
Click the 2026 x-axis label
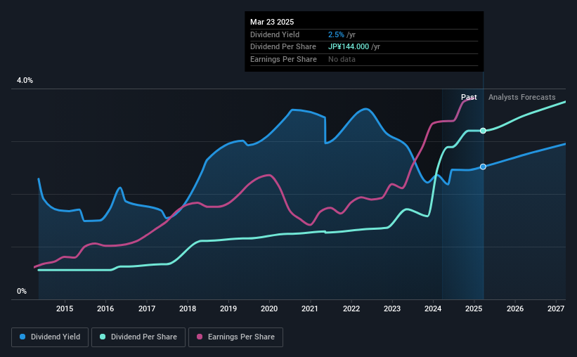click(515, 309)
